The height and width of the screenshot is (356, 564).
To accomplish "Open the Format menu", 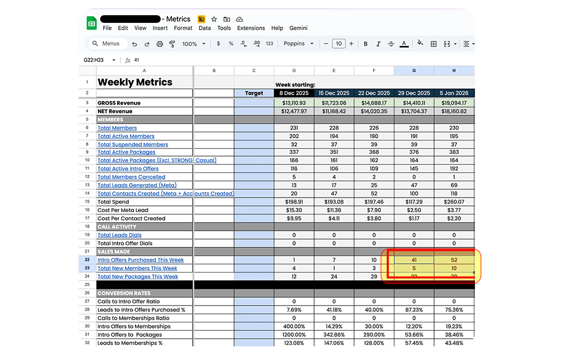I will [x=183, y=28].
